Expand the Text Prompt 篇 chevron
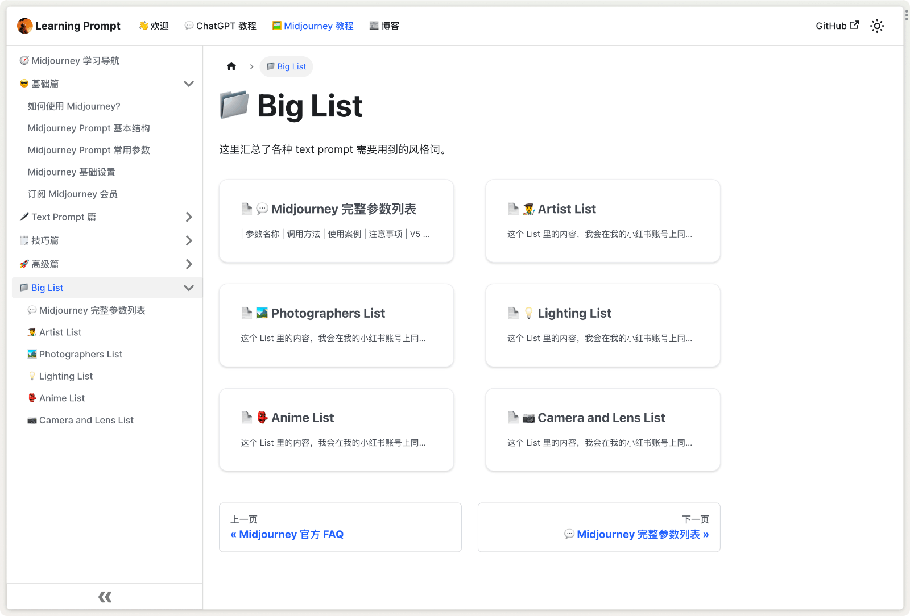Image resolution: width=910 pixels, height=616 pixels. (189, 217)
